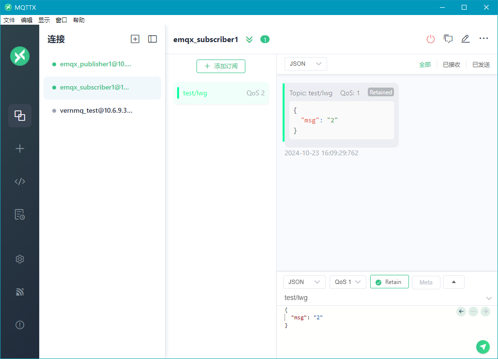Go to previous payload with left arrow
This screenshot has height=359, width=498.
tap(461, 312)
